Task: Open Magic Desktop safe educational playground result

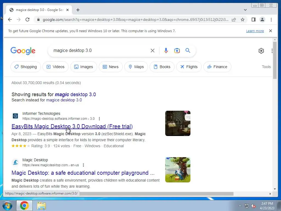Action: point(83,173)
